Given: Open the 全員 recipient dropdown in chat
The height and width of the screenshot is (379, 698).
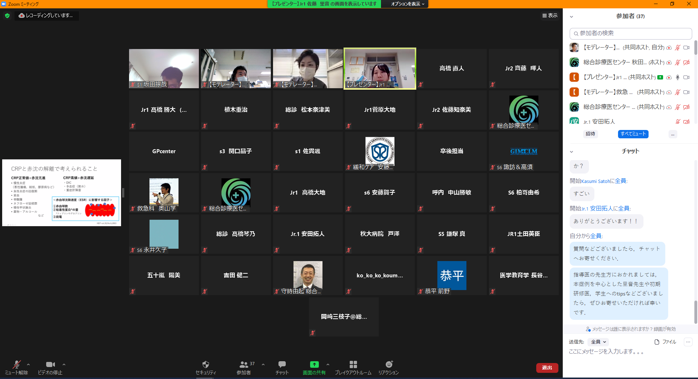Looking at the screenshot, I should 598,342.
